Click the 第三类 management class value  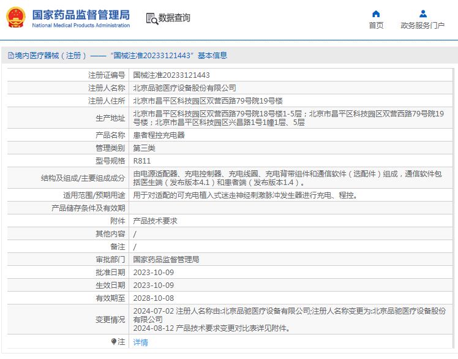pos(145,148)
